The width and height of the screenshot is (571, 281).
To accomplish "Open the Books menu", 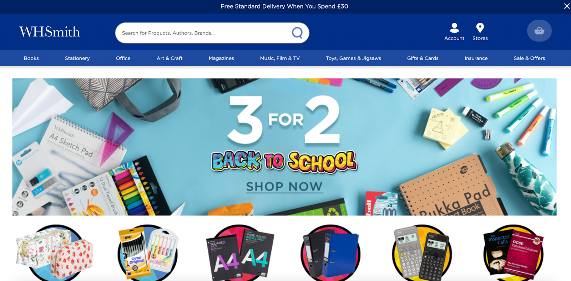I will pyautogui.click(x=31, y=58).
